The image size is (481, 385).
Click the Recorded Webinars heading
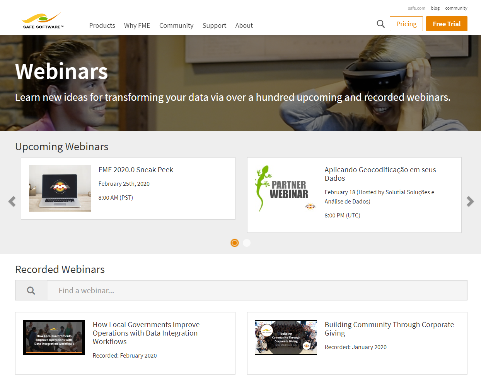(x=60, y=270)
